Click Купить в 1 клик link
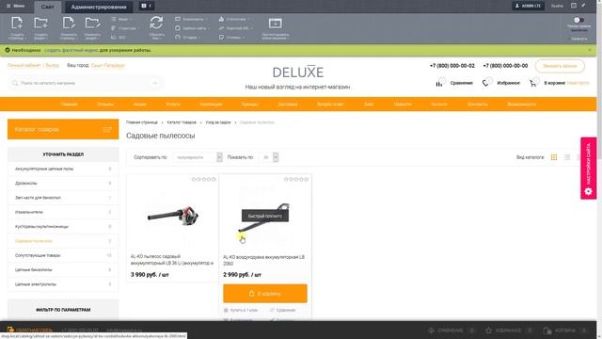602x339 pixels. pos(241,310)
